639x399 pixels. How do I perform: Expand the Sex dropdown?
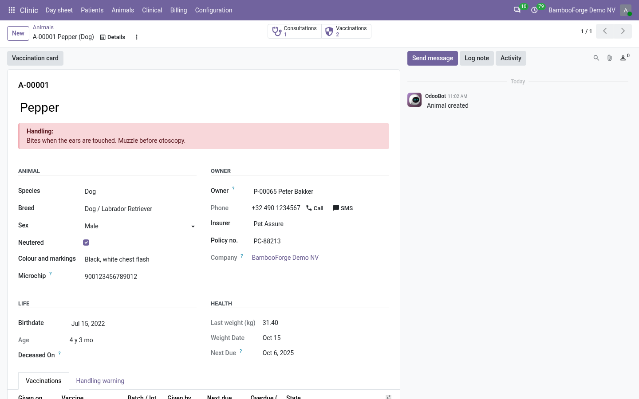pos(140,226)
